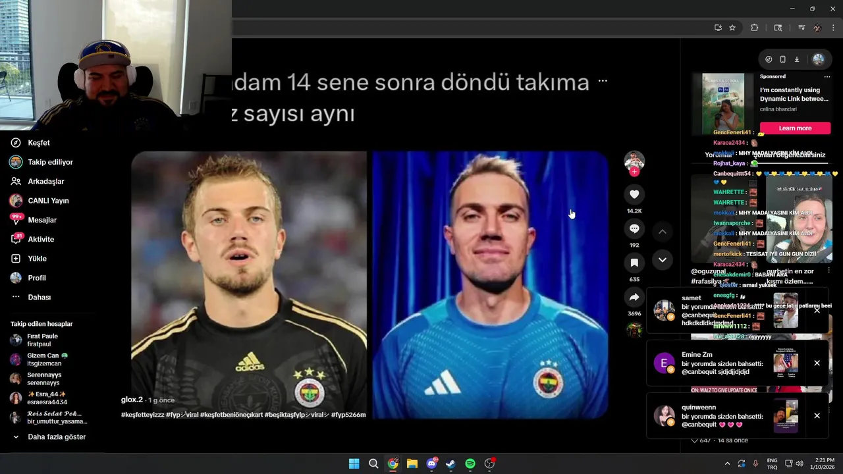
Task: Open glox.2 creator username
Action: (x=132, y=400)
